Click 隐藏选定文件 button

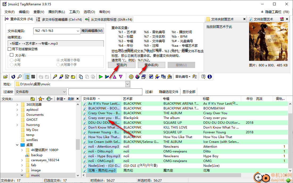click(168, 92)
